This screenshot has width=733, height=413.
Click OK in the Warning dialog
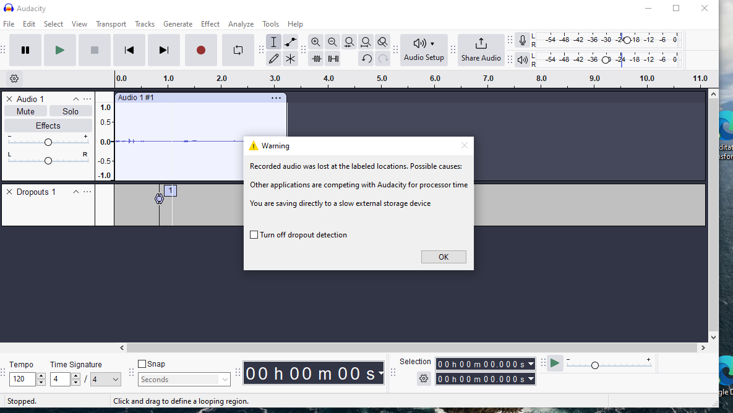click(444, 257)
